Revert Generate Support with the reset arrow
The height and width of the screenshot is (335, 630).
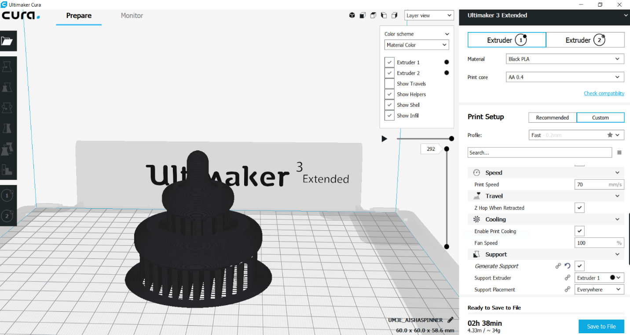[568, 266]
